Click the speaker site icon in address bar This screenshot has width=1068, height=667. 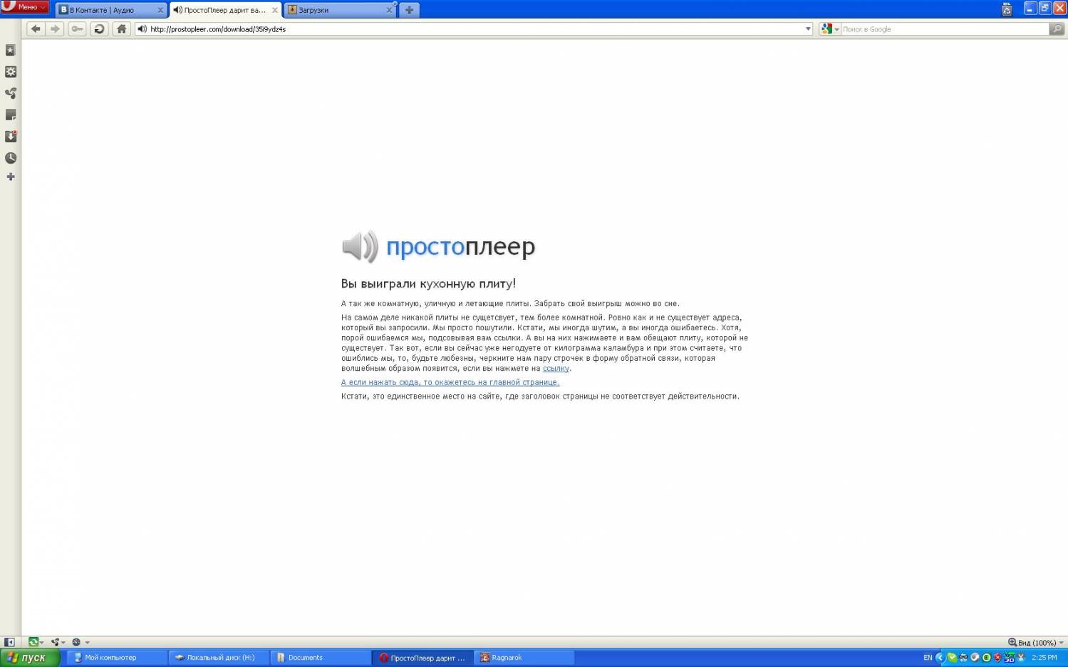click(142, 29)
